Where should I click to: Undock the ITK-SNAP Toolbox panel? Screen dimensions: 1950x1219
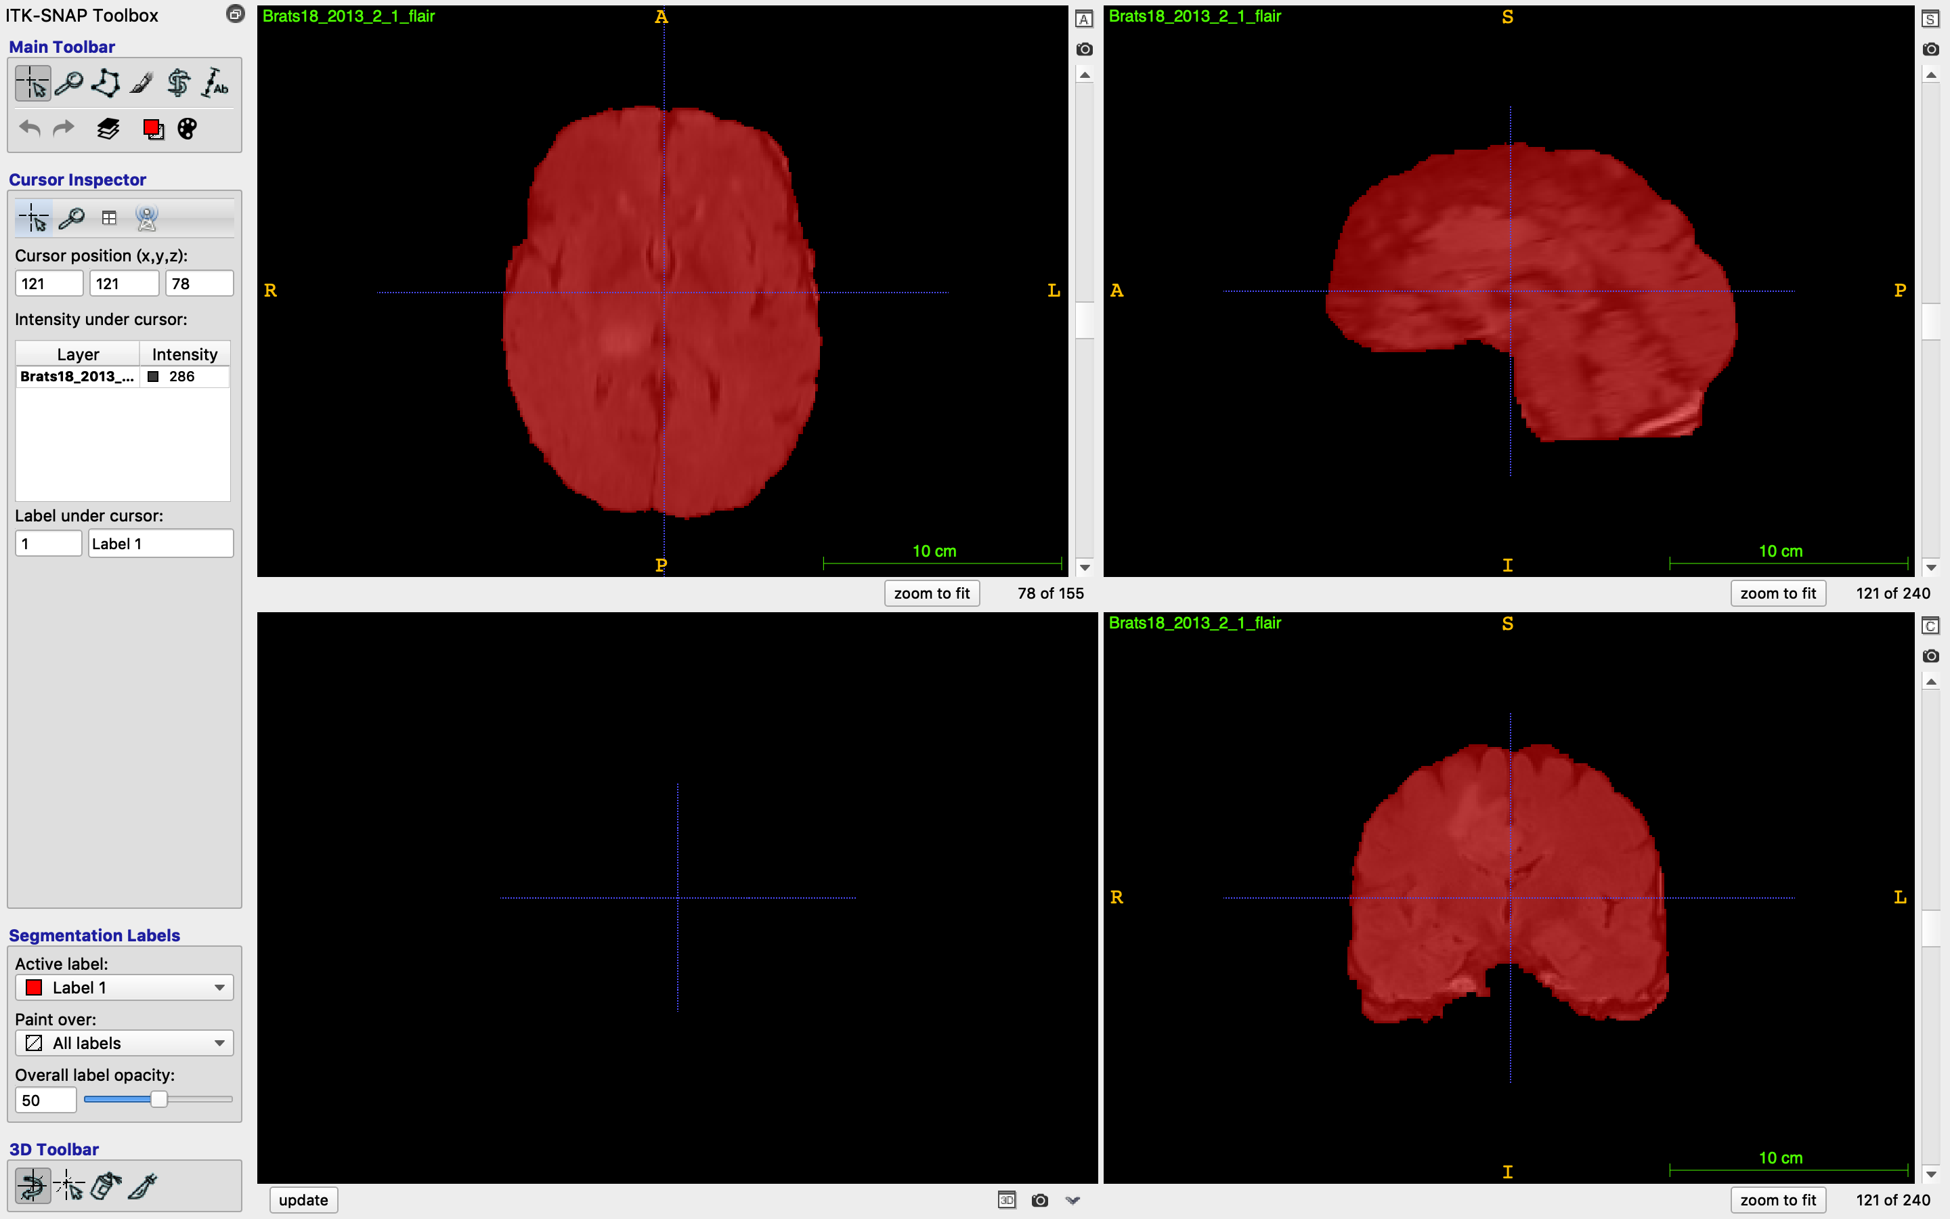(x=234, y=14)
